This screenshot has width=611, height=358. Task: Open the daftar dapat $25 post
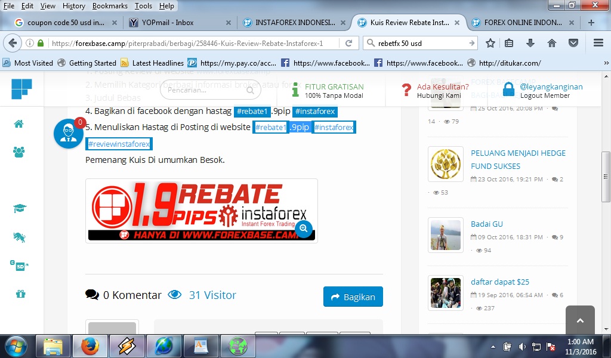500,282
